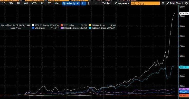This screenshot has width=189, height=99.
Task: Click the blue 441.944 price label
Action: pyautogui.click(x=184, y=92)
